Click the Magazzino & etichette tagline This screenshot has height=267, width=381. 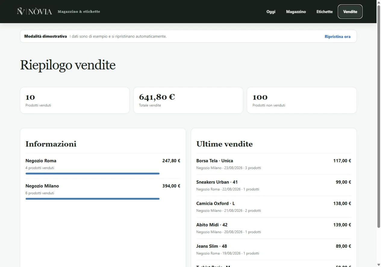click(x=79, y=12)
